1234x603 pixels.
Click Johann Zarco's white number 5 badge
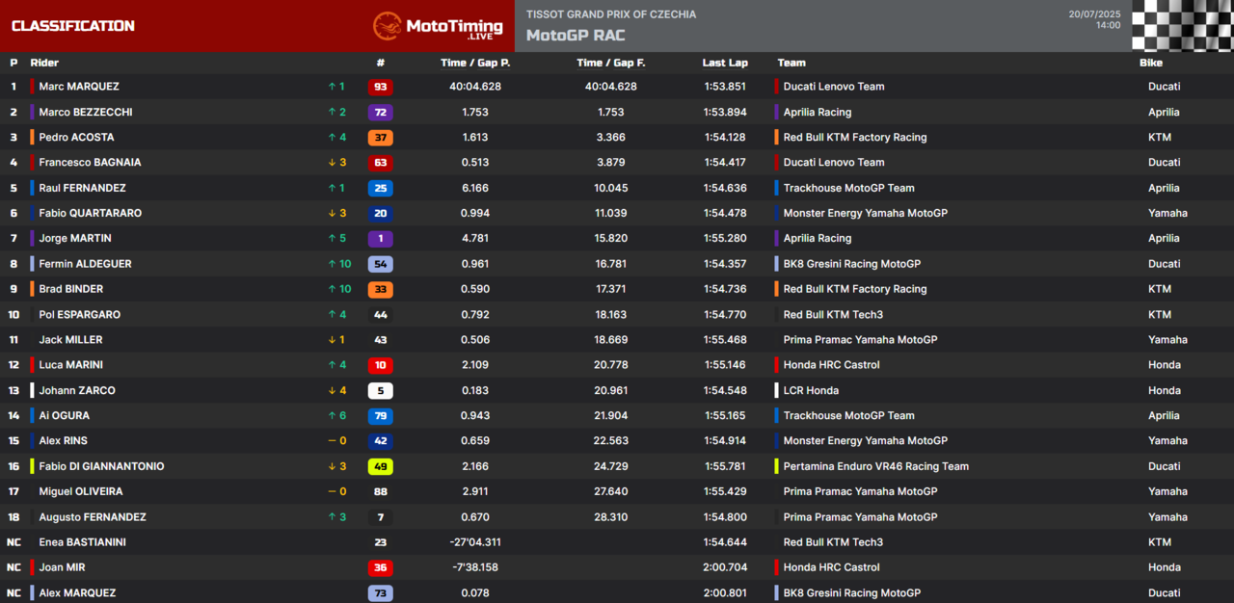coord(380,390)
